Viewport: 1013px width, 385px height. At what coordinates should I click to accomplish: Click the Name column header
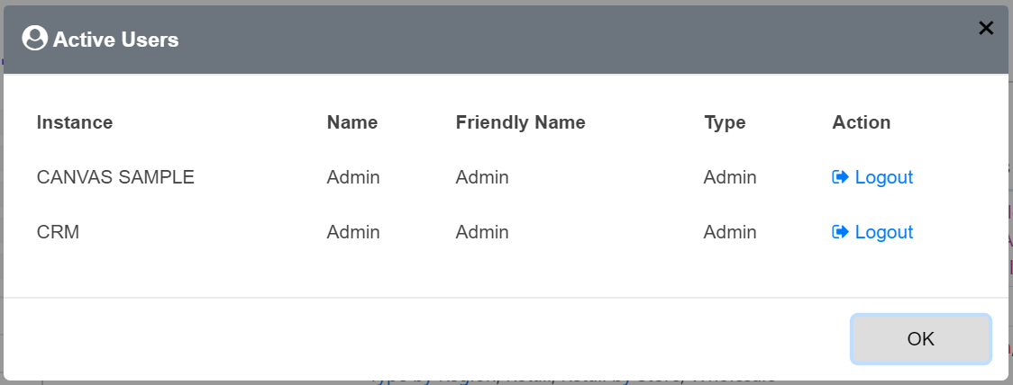coord(352,122)
